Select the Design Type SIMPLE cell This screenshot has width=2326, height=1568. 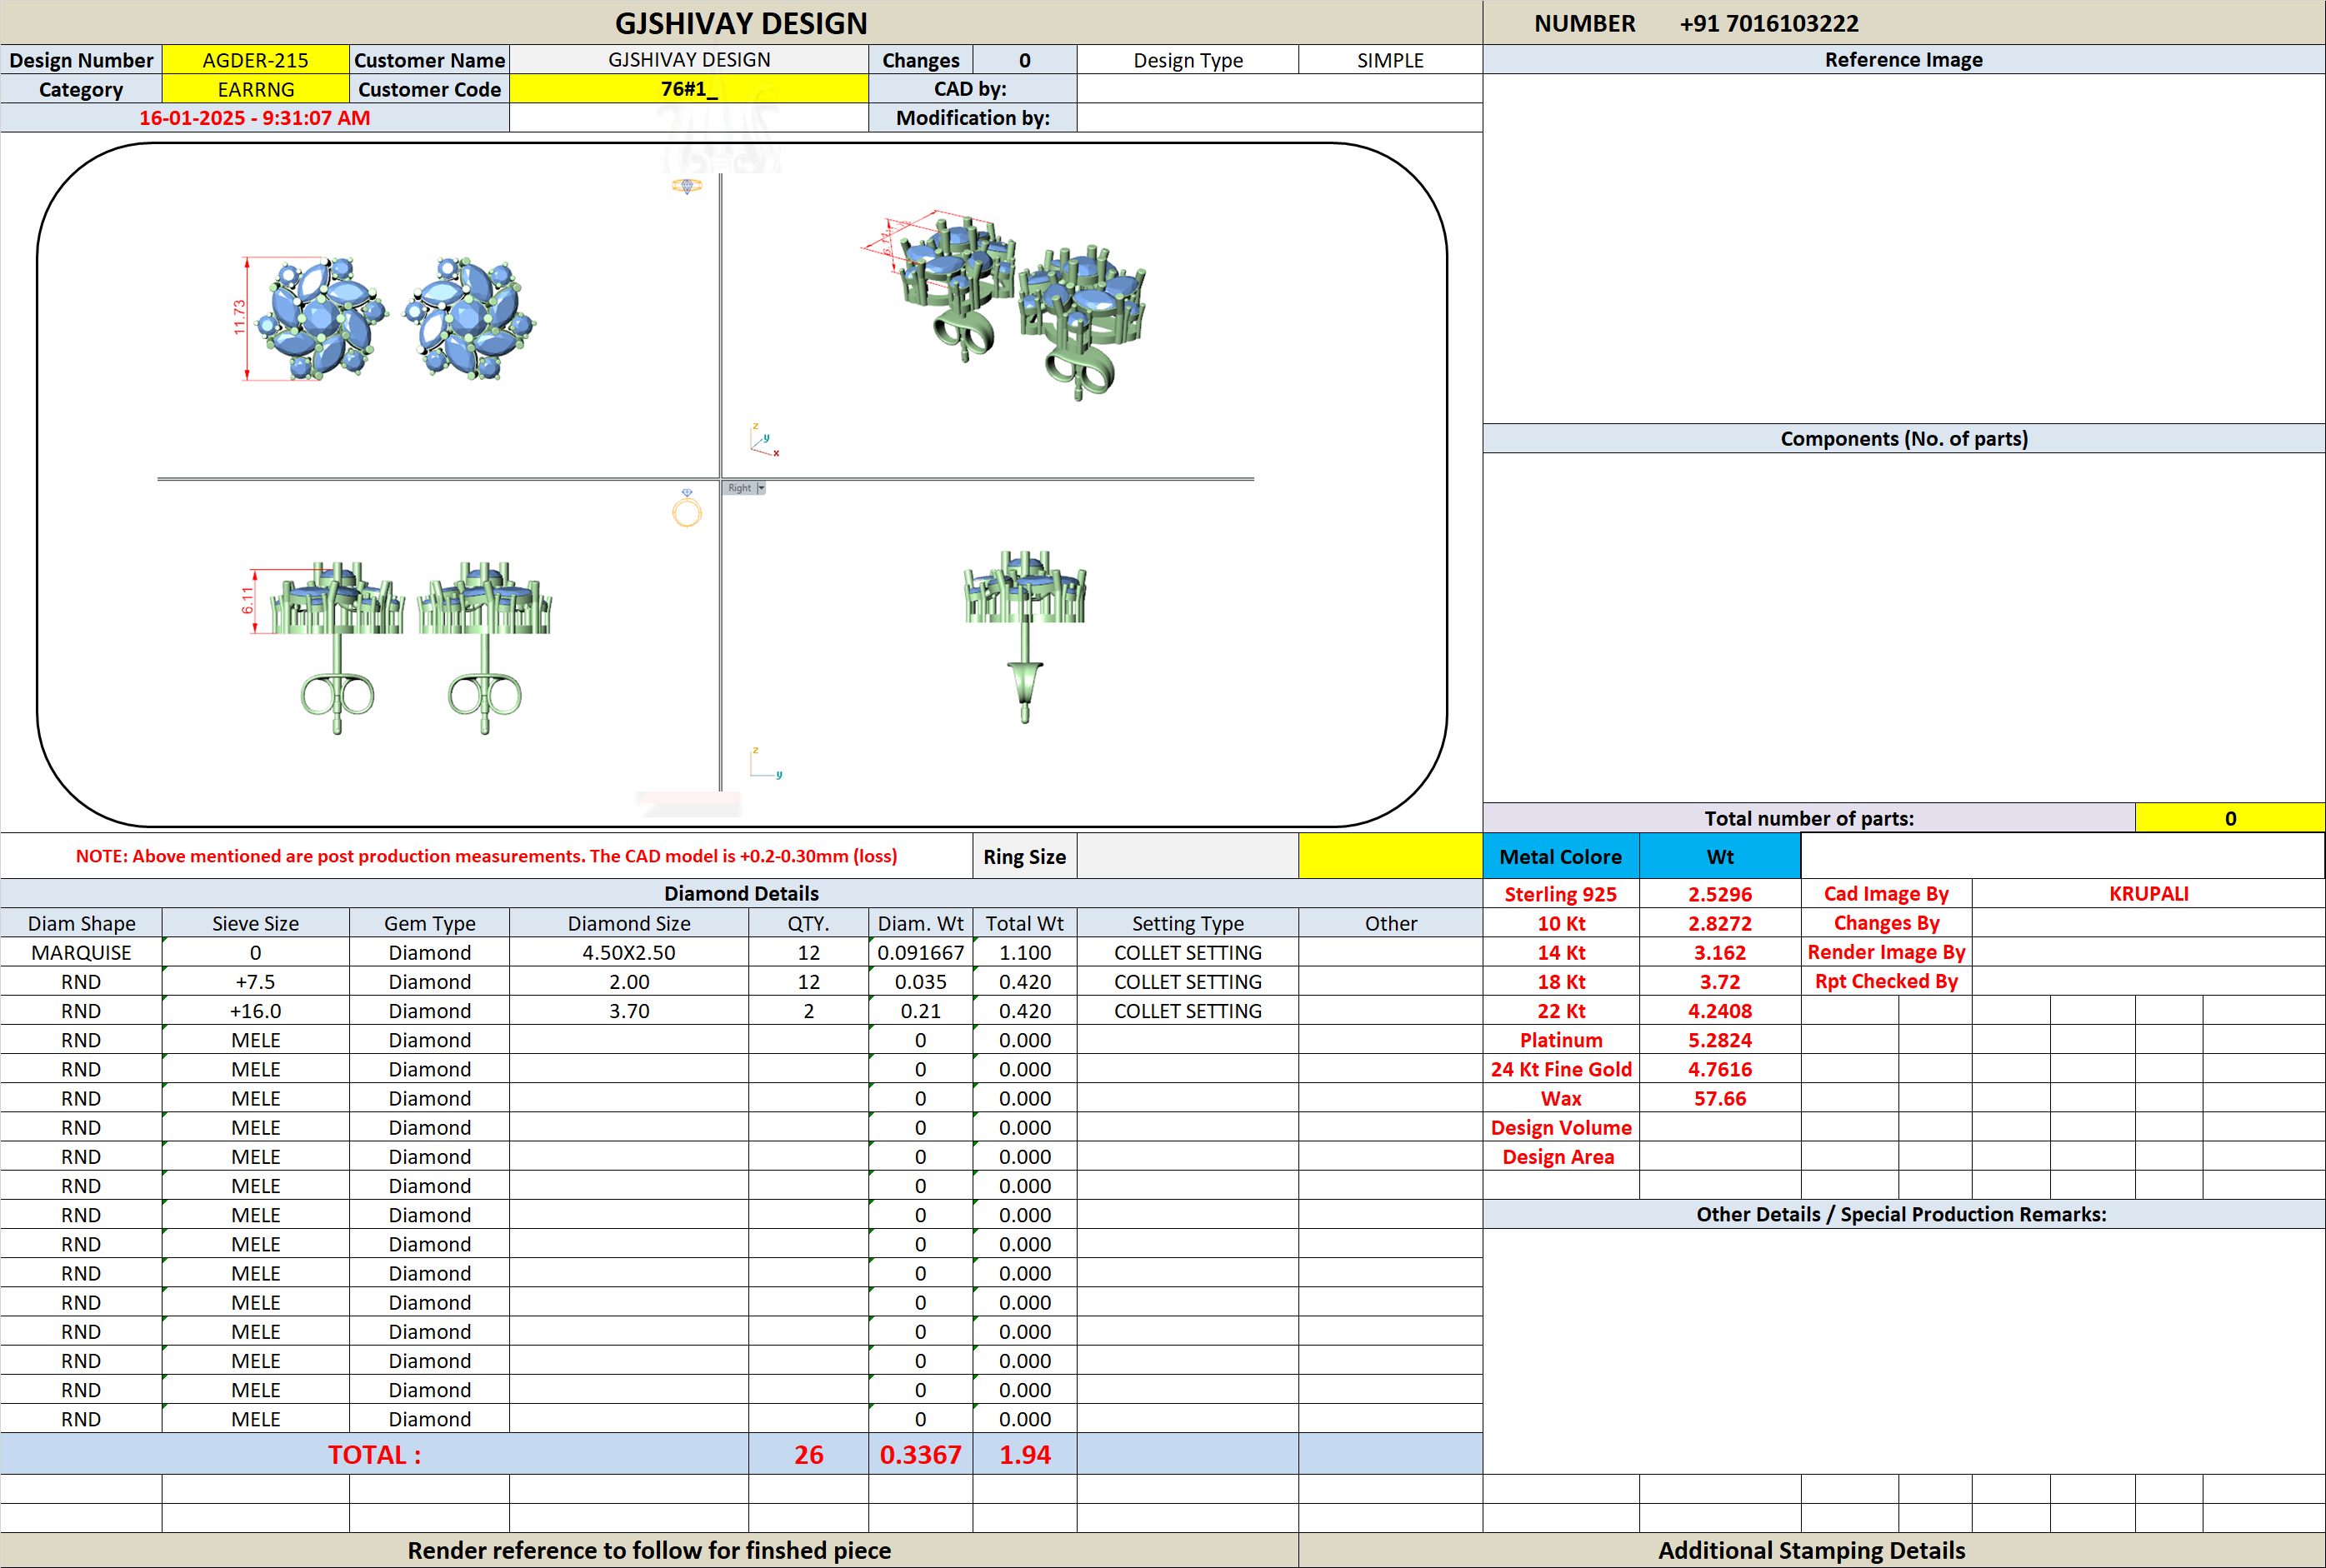[x=1390, y=60]
